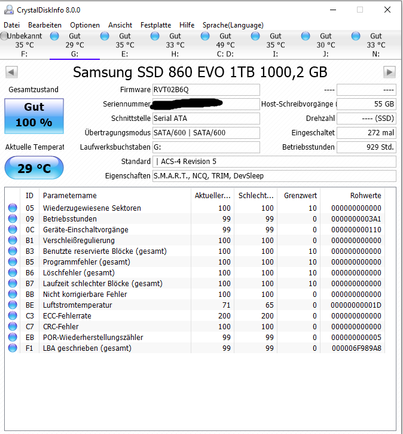Image resolution: width=403 pixels, height=434 pixels.
Task: Click the Rohwerte column header
Action: (x=352, y=196)
